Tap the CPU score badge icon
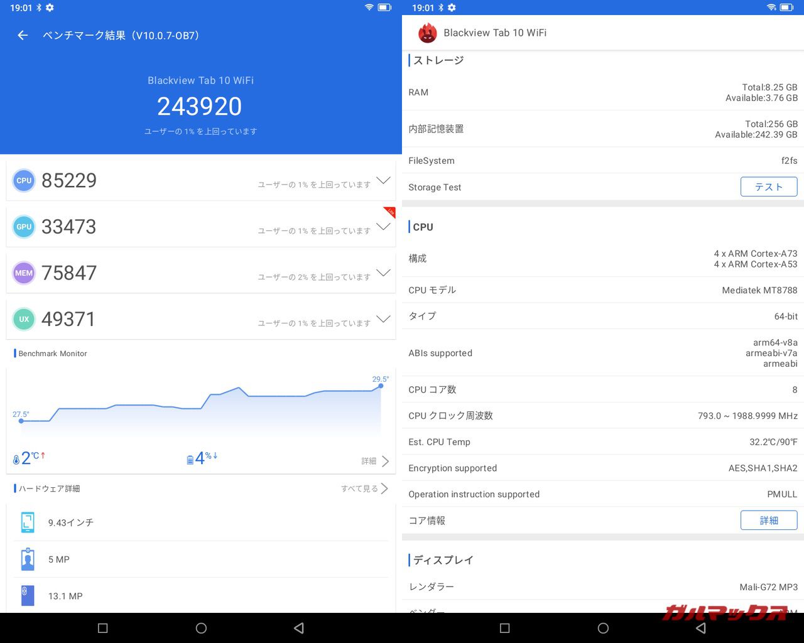Image resolution: width=804 pixels, height=643 pixels. pos(24,181)
